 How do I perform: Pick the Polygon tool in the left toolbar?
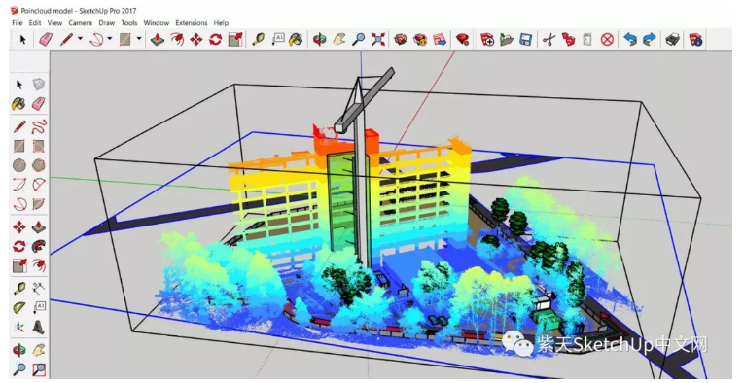pyautogui.click(x=39, y=165)
